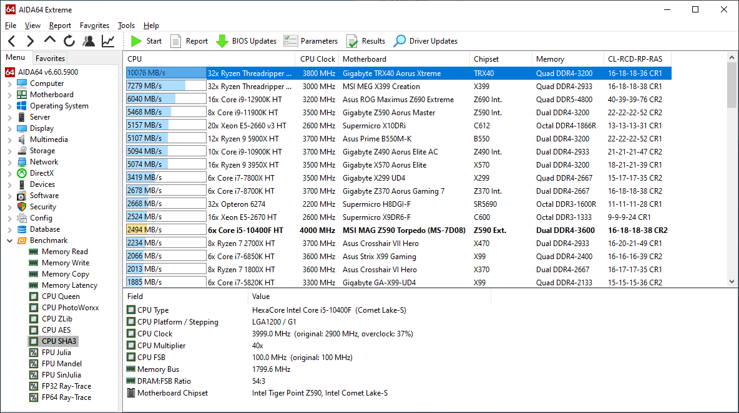739x413 pixels.
Task: Select the CPU AES benchmark
Action: 56,330
